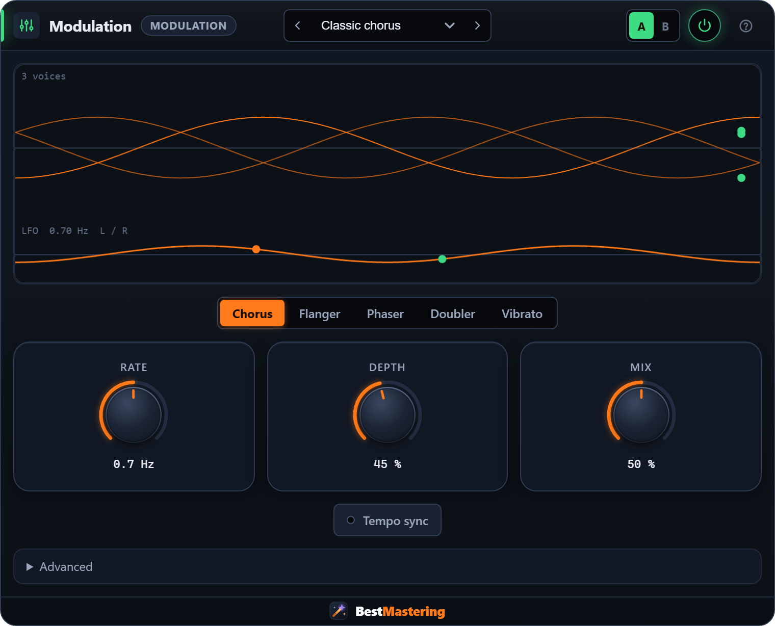The height and width of the screenshot is (626, 775).
Task: Go to the previous preset
Action: [298, 25]
